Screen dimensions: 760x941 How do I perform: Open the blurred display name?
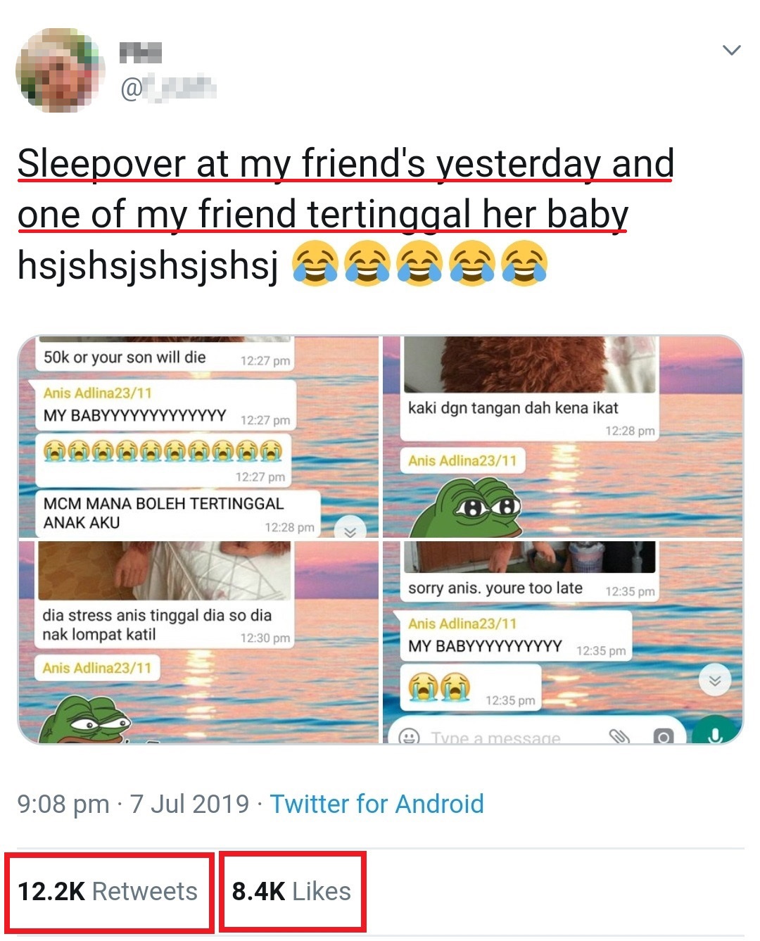point(140,53)
